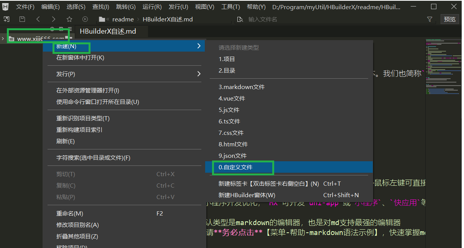Choose 在外部资源管理器打开(I)

point(124,91)
